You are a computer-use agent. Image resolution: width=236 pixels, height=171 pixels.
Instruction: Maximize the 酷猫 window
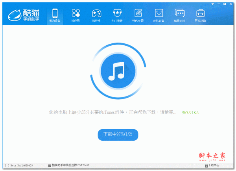[x=225, y=4]
